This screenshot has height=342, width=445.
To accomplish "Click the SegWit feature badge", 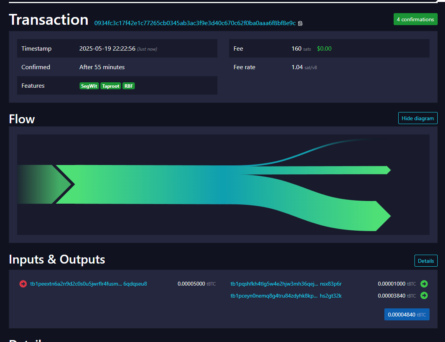I will (89, 86).
